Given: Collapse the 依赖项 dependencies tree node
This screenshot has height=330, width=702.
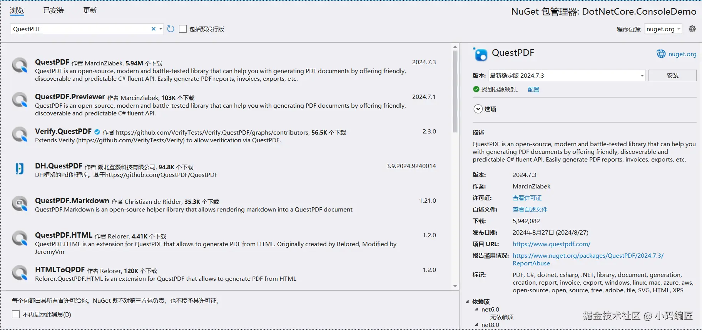Looking at the screenshot, I should click(468, 302).
